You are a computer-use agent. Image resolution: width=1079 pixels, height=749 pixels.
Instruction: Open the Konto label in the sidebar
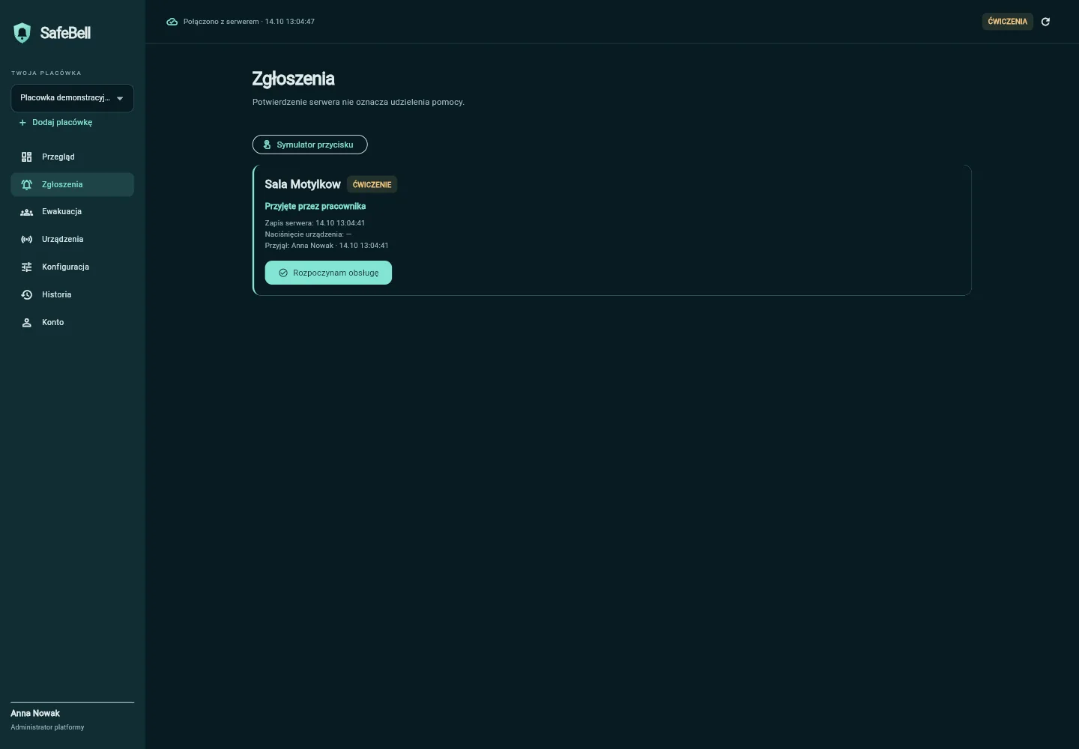tap(53, 323)
